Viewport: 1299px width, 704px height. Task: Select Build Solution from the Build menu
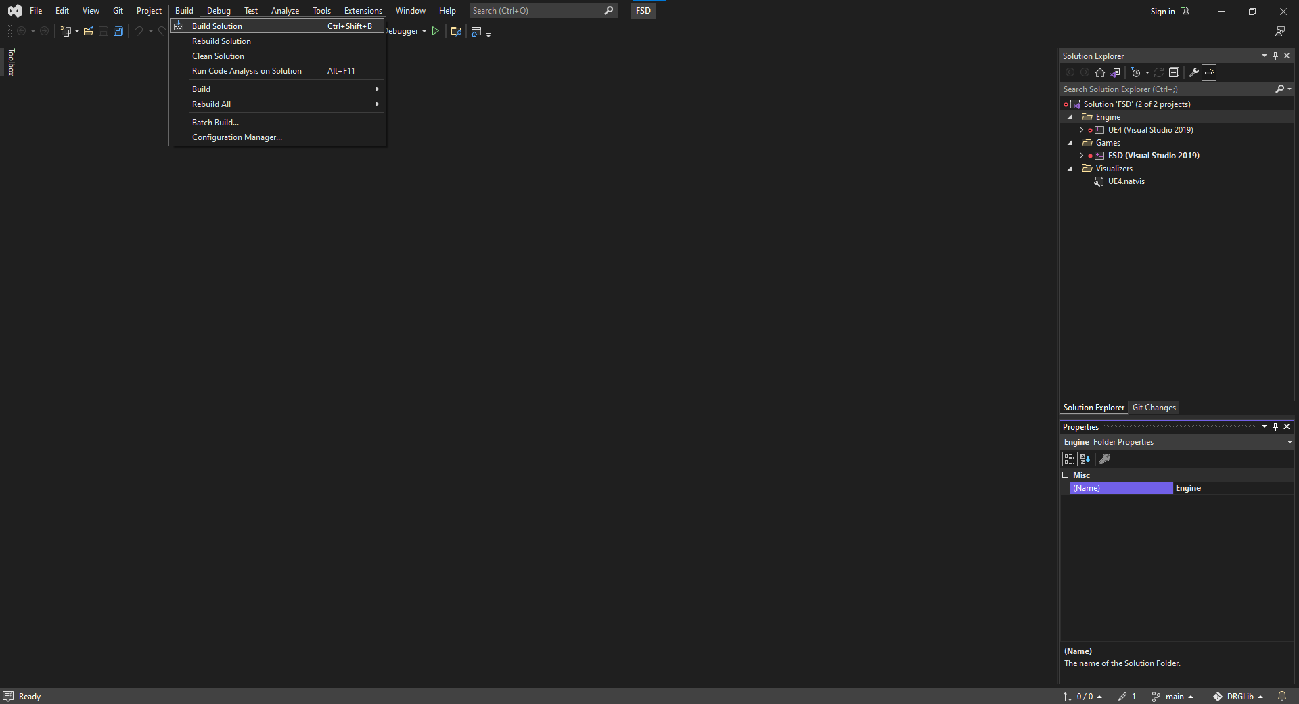(277, 26)
